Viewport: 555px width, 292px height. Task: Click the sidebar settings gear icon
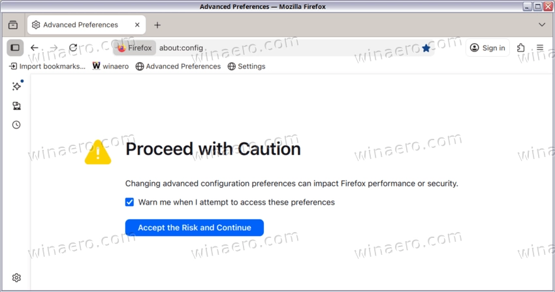point(16,278)
